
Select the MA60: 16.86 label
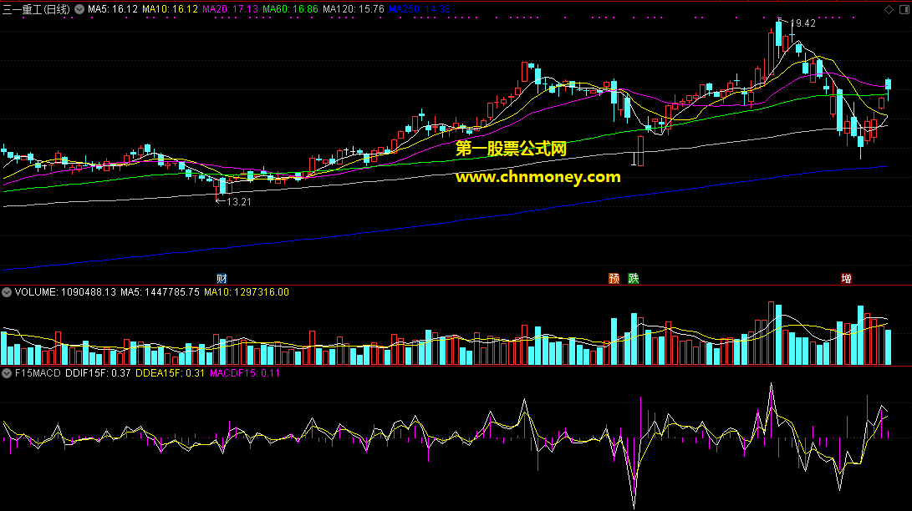(x=290, y=9)
